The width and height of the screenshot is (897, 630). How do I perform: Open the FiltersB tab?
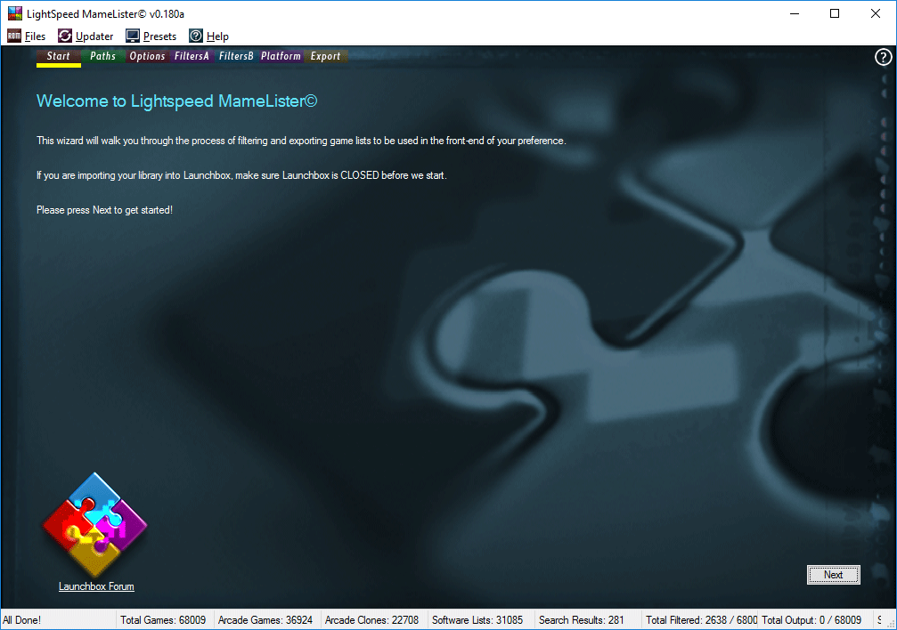point(236,57)
